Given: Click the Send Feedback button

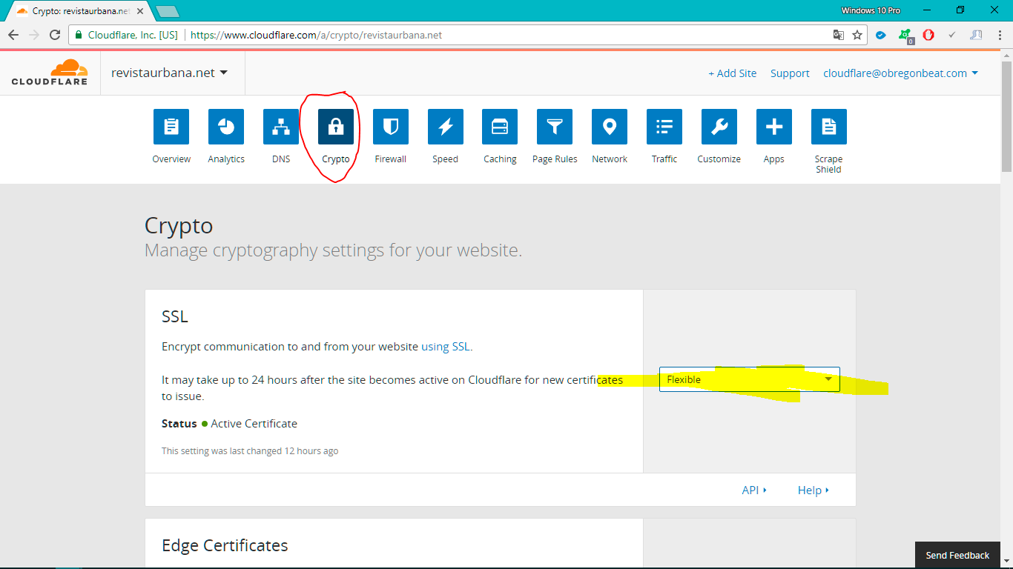Looking at the screenshot, I should (x=957, y=555).
